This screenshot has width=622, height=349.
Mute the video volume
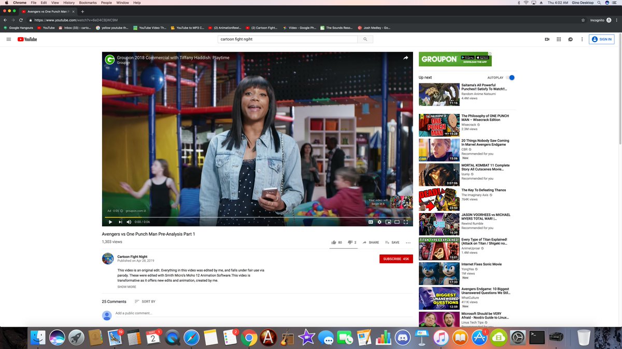click(129, 222)
